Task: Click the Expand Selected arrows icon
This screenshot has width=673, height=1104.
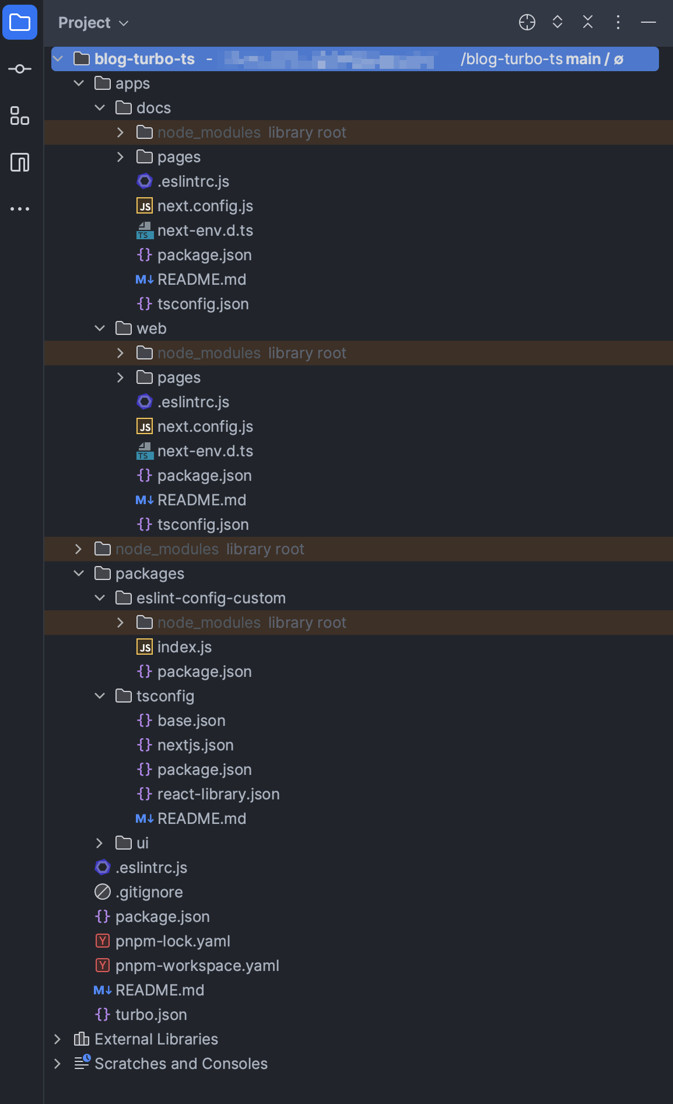Action: pos(557,23)
